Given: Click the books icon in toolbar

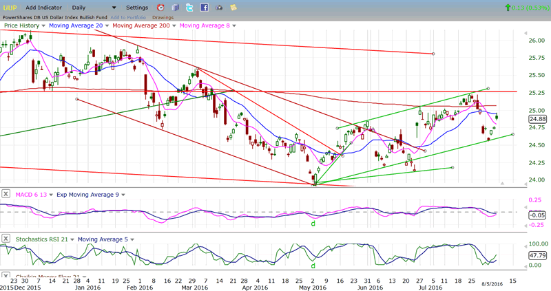Looking at the screenshot, I should click(x=176, y=7).
